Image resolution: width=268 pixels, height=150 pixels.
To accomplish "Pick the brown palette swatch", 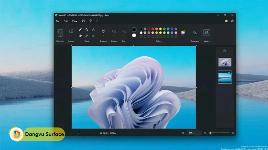I will (149, 33).
